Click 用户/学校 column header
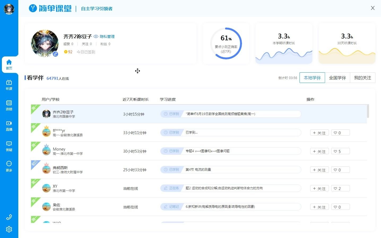 [50, 99]
